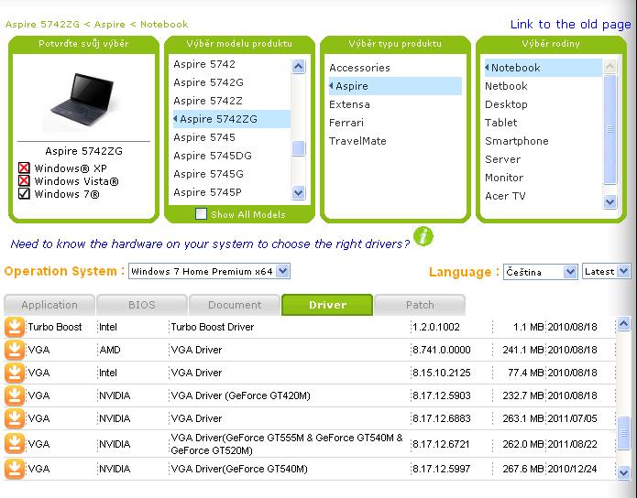Select the Driver tab
Screen dimensions: 637x498
tap(327, 305)
